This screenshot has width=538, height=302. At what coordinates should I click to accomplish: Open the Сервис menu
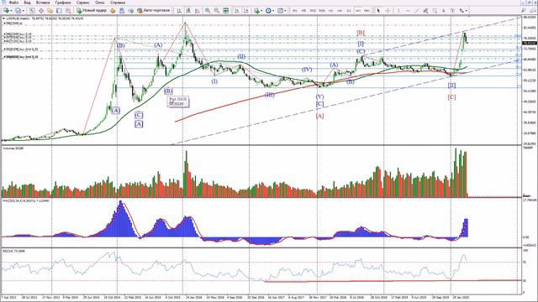(82, 3)
